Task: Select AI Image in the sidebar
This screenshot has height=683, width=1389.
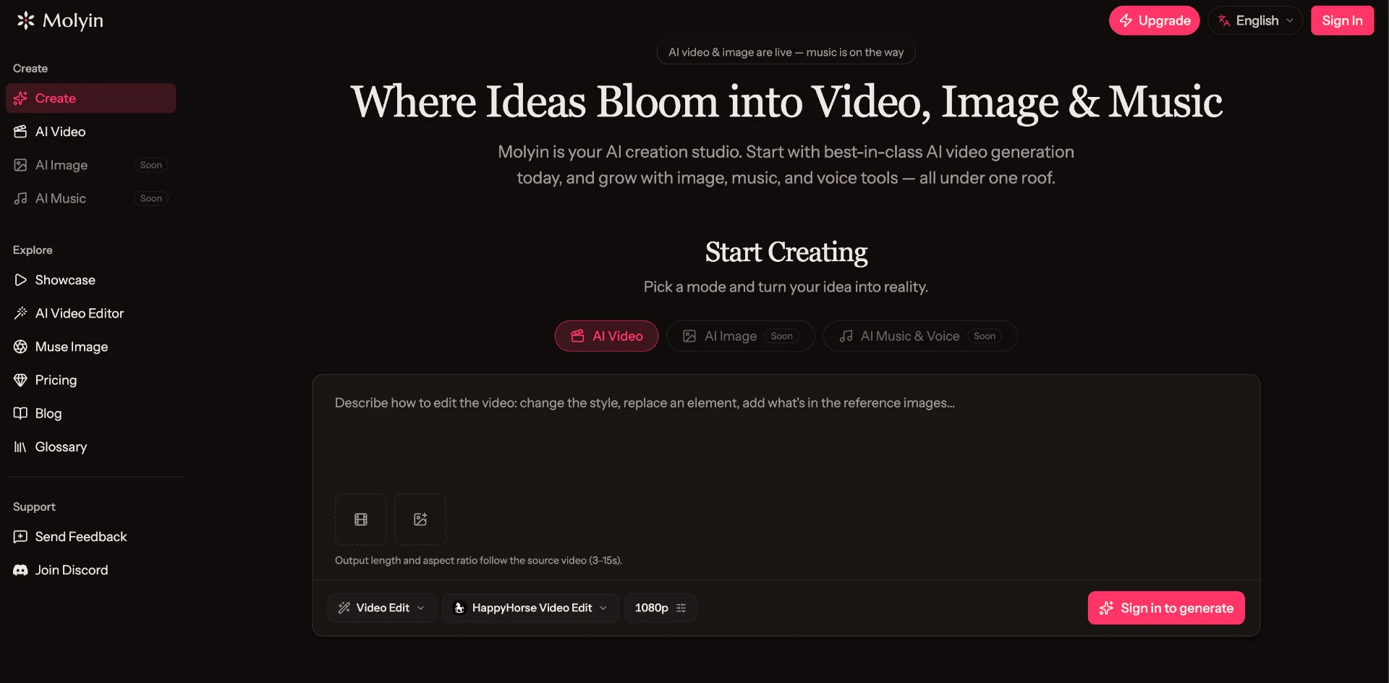Action: (x=91, y=165)
